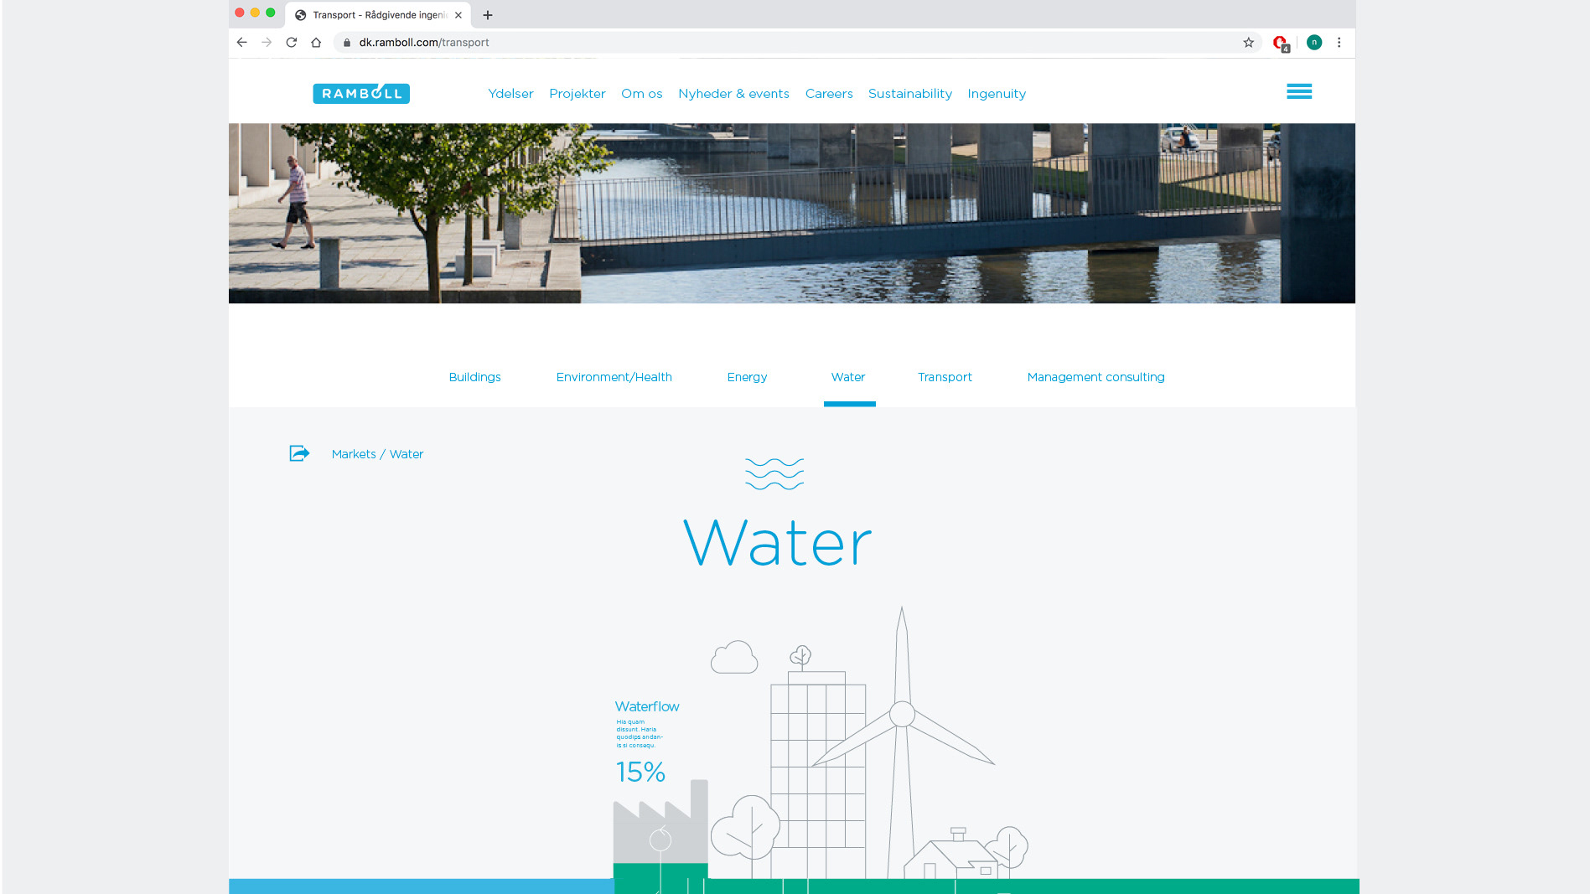Open the Ydelser menu
1590x894 pixels.
510,94
